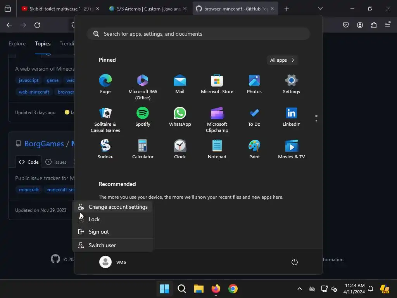Go back in Firefox browser
The width and height of the screenshot is (397, 298).
point(9,25)
